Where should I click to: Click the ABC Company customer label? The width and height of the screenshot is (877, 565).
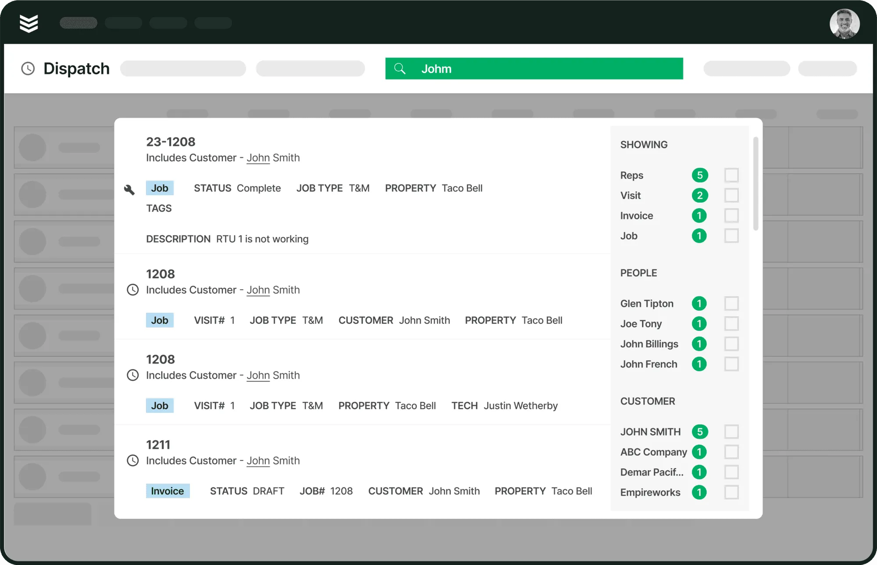pyautogui.click(x=653, y=452)
